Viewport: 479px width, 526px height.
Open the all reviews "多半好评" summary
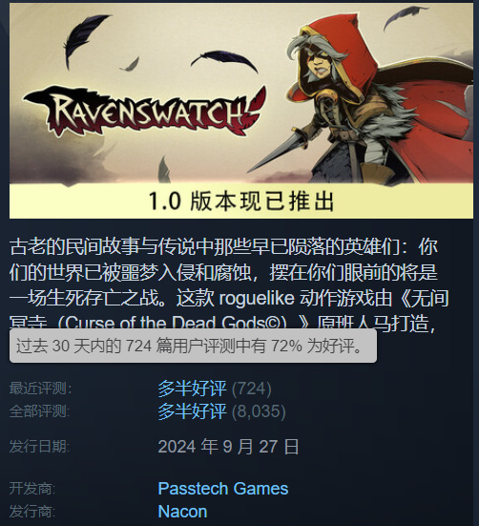(192, 411)
